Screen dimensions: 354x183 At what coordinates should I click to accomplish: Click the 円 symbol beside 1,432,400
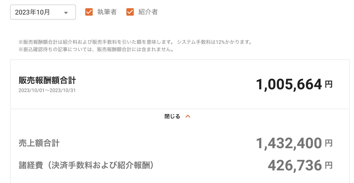coord(329,143)
